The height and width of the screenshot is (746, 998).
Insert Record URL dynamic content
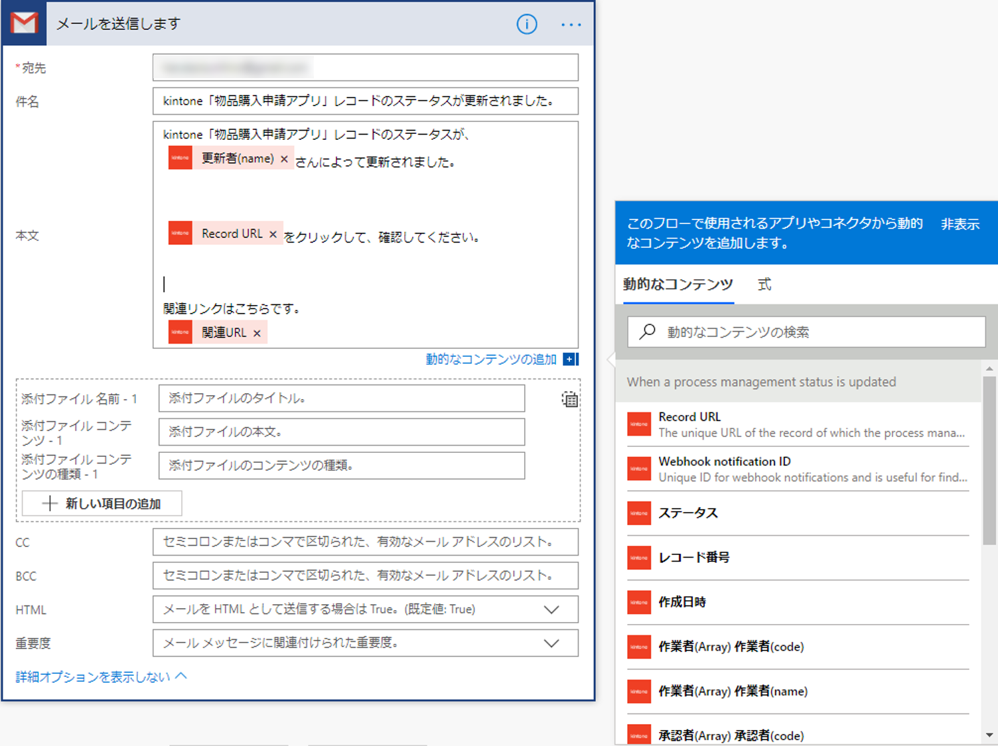pyautogui.click(x=798, y=424)
